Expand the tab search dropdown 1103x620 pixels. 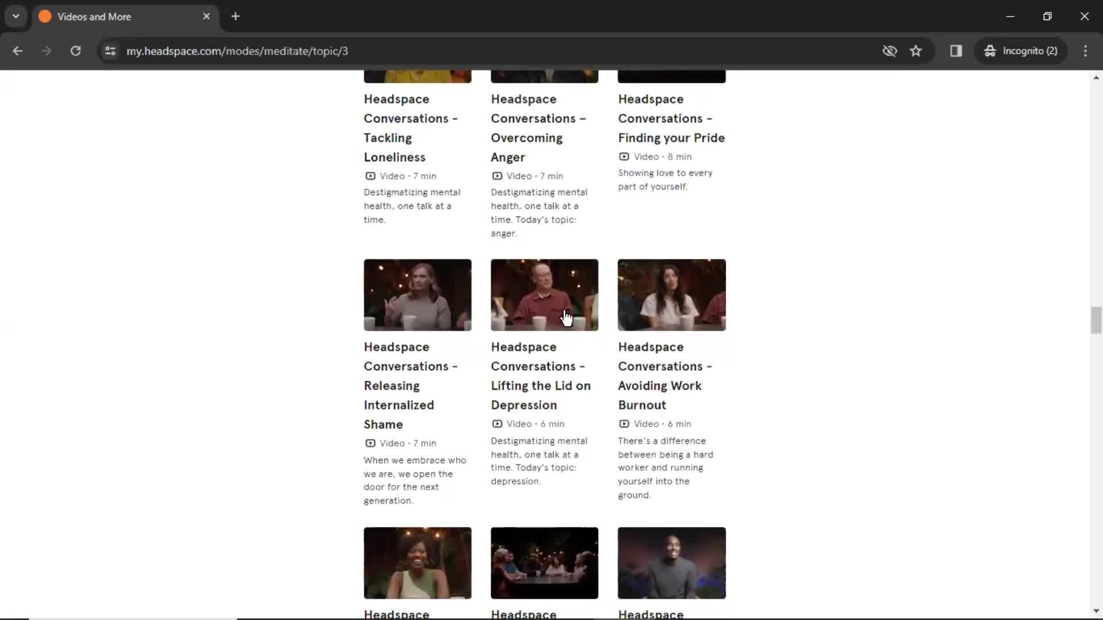point(16,16)
